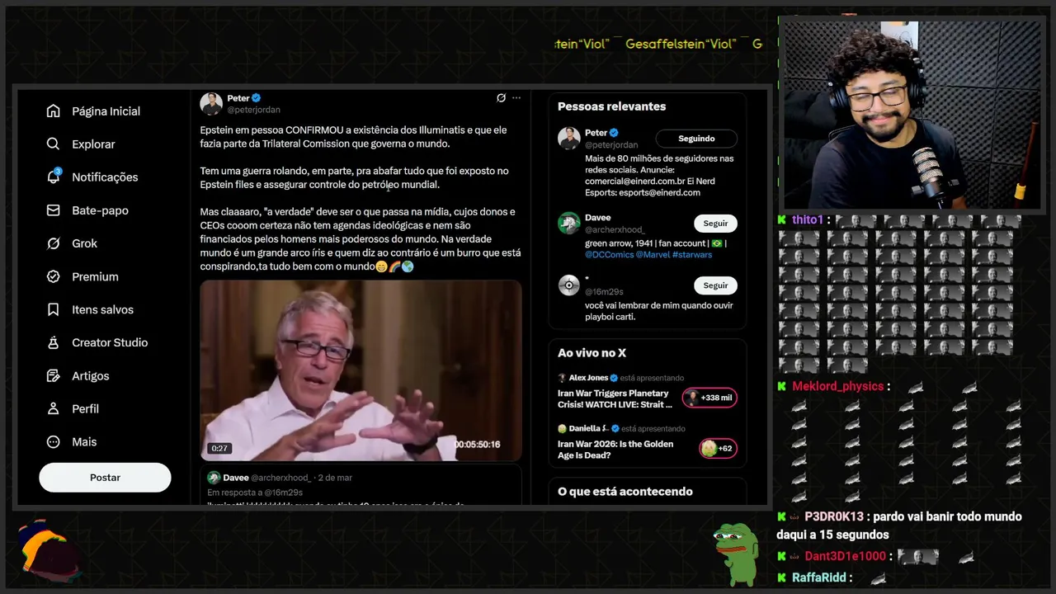1056x594 pixels.
Task: Click the "2 de mar" date on Davee's reply
Action: point(335,478)
